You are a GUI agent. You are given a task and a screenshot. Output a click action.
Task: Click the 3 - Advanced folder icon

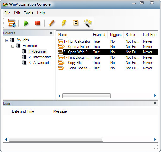click(24, 63)
